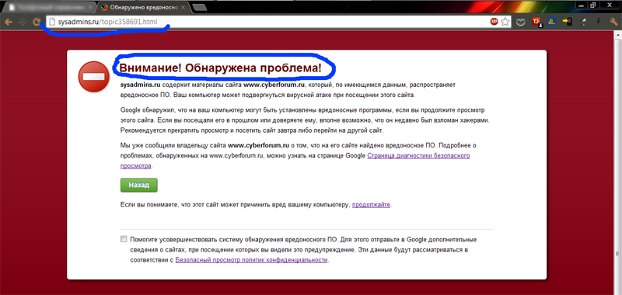
Task: Open 'Безопасный просмотр политик конфиденциальности' link
Action: click(251, 260)
